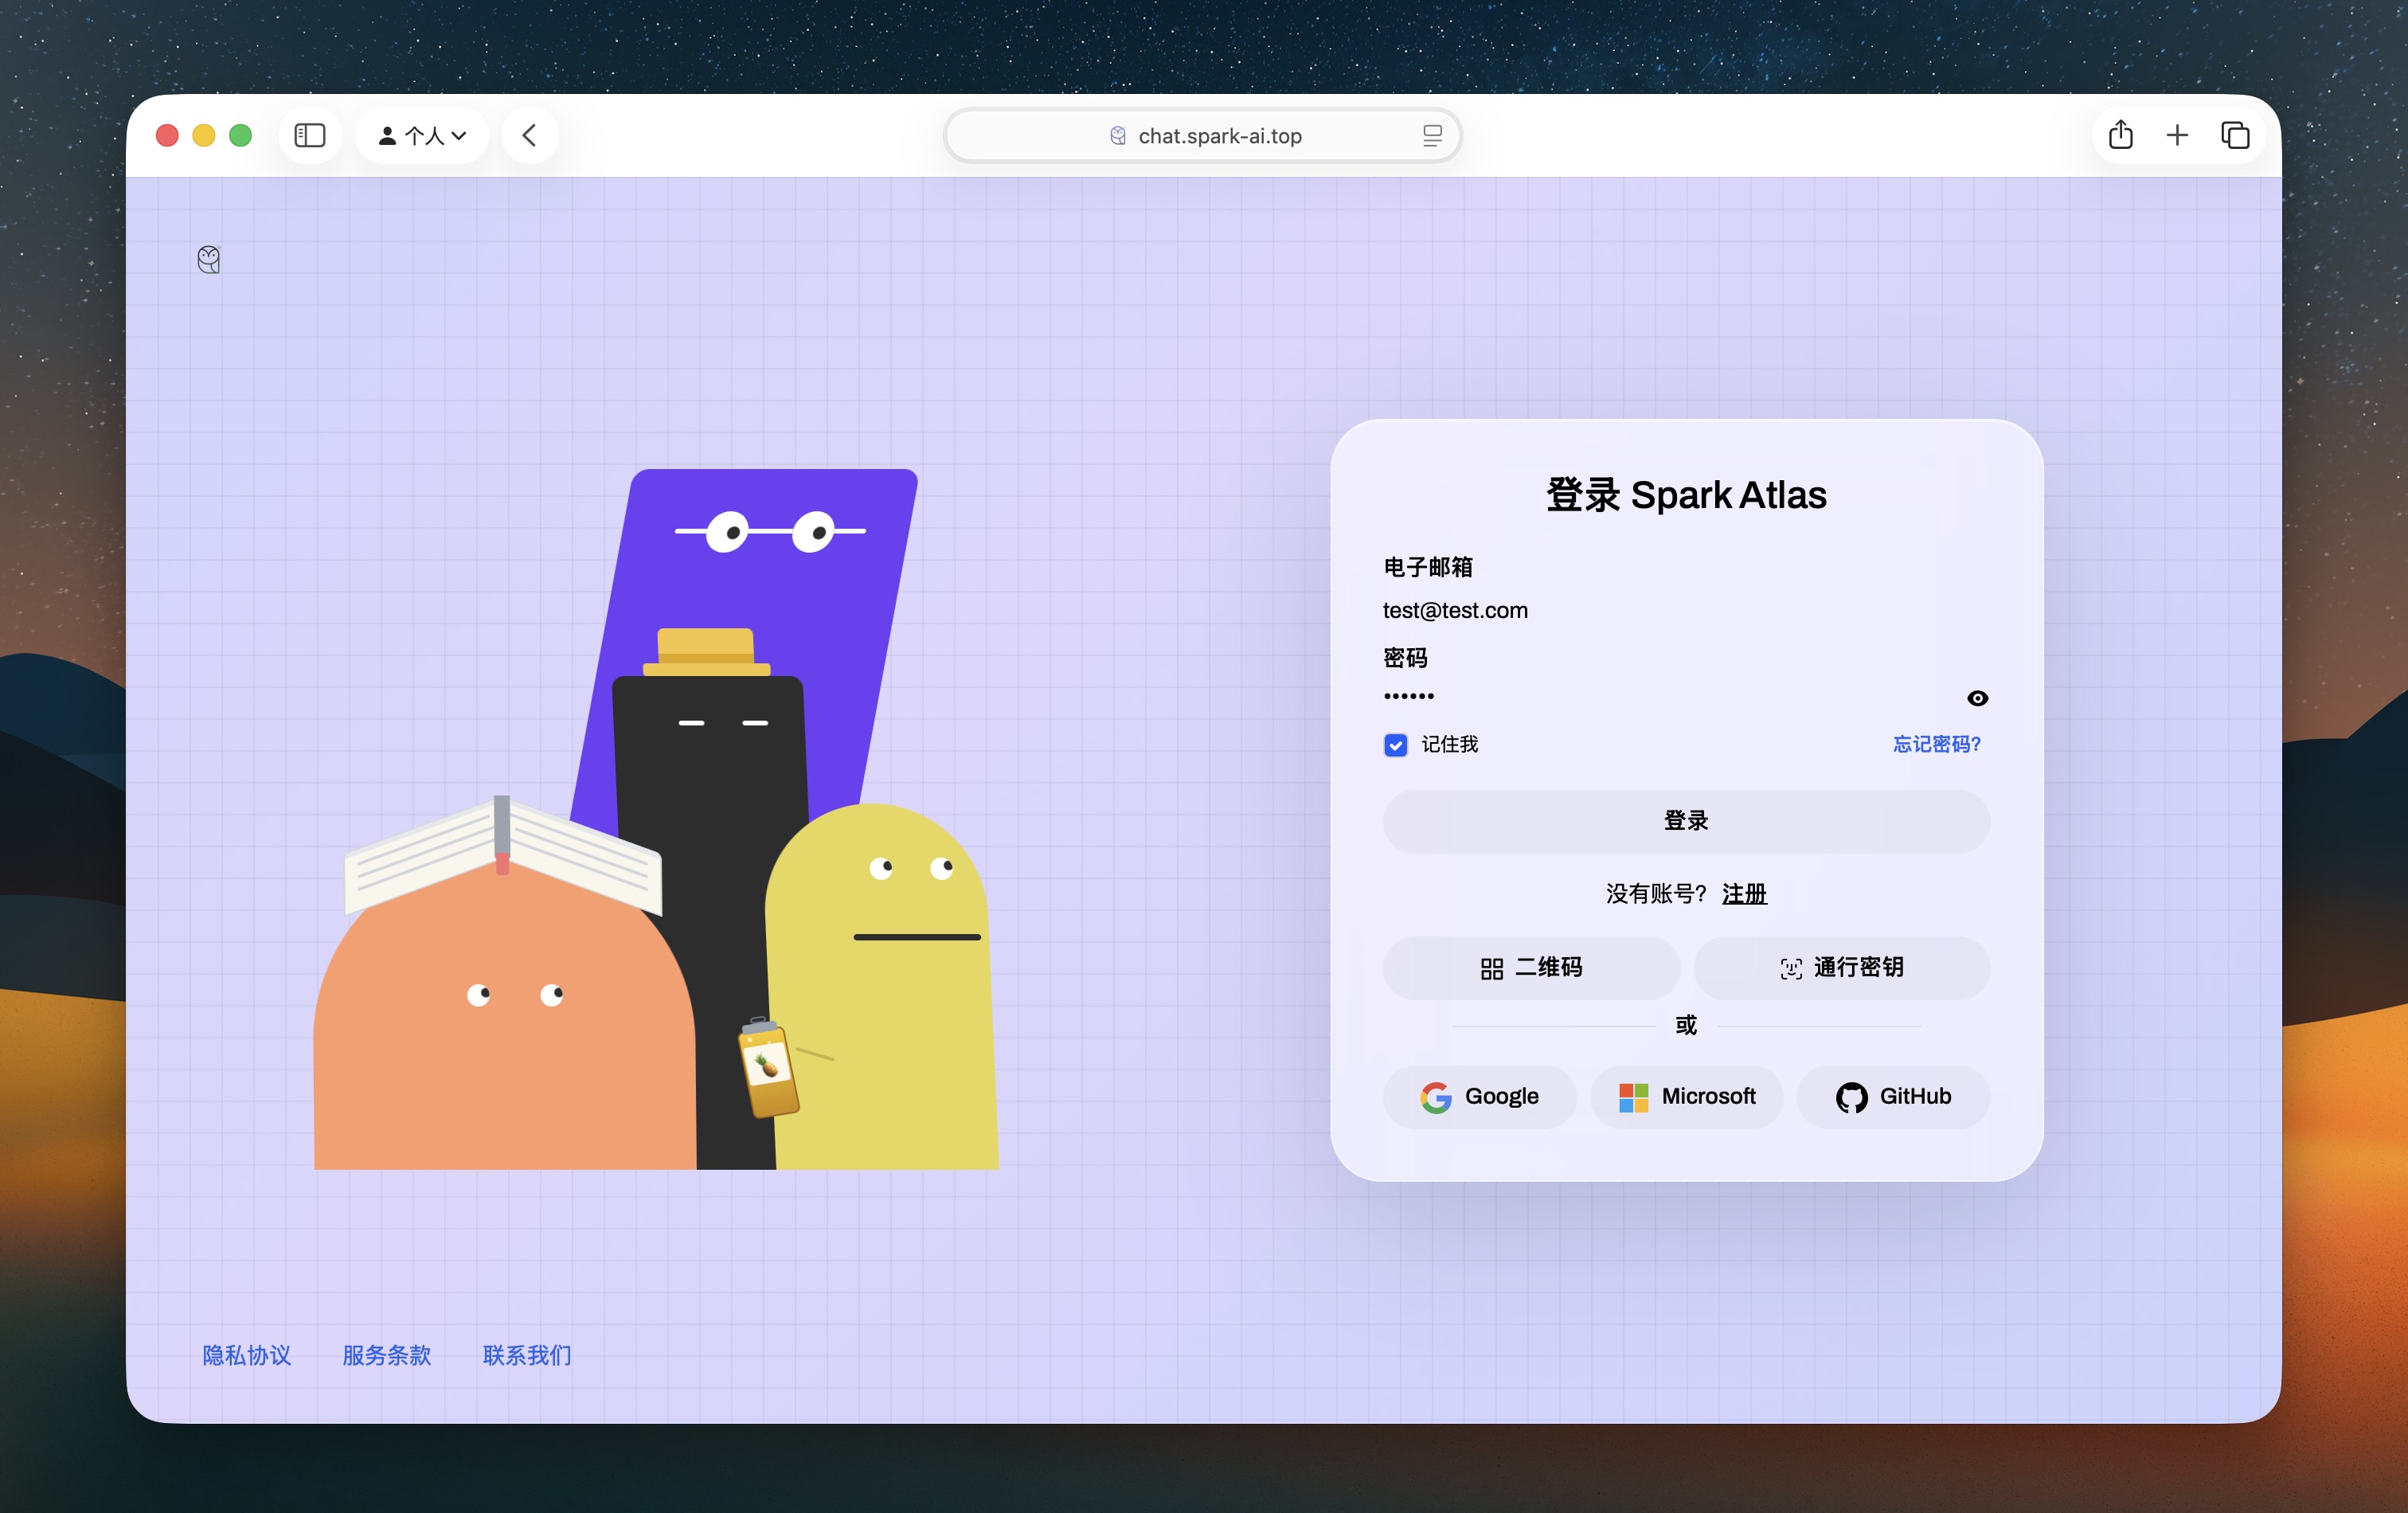This screenshot has width=2408, height=1513.
Task: Sign in with Google
Action: [x=1479, y=1097]
